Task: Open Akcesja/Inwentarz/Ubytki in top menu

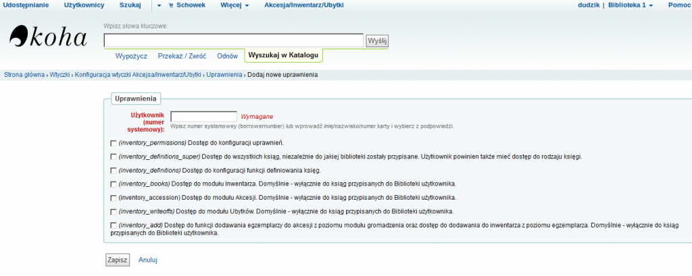Action: (x=302, y=5)
